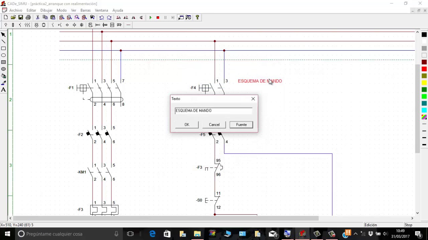The height and width of the screenshot is (240, 428).
Task: Confirm the text with OK button
Action: click(187, 125)
